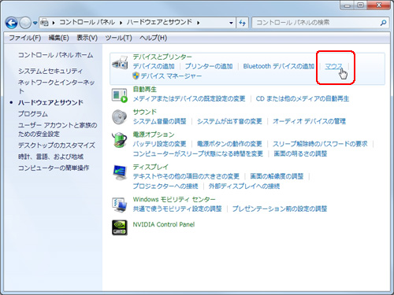Viewport: 394px width, 295px height.
Task: Open ユーザー アカウントと家族のための安全設定
Action: click(x=58, y=130)
